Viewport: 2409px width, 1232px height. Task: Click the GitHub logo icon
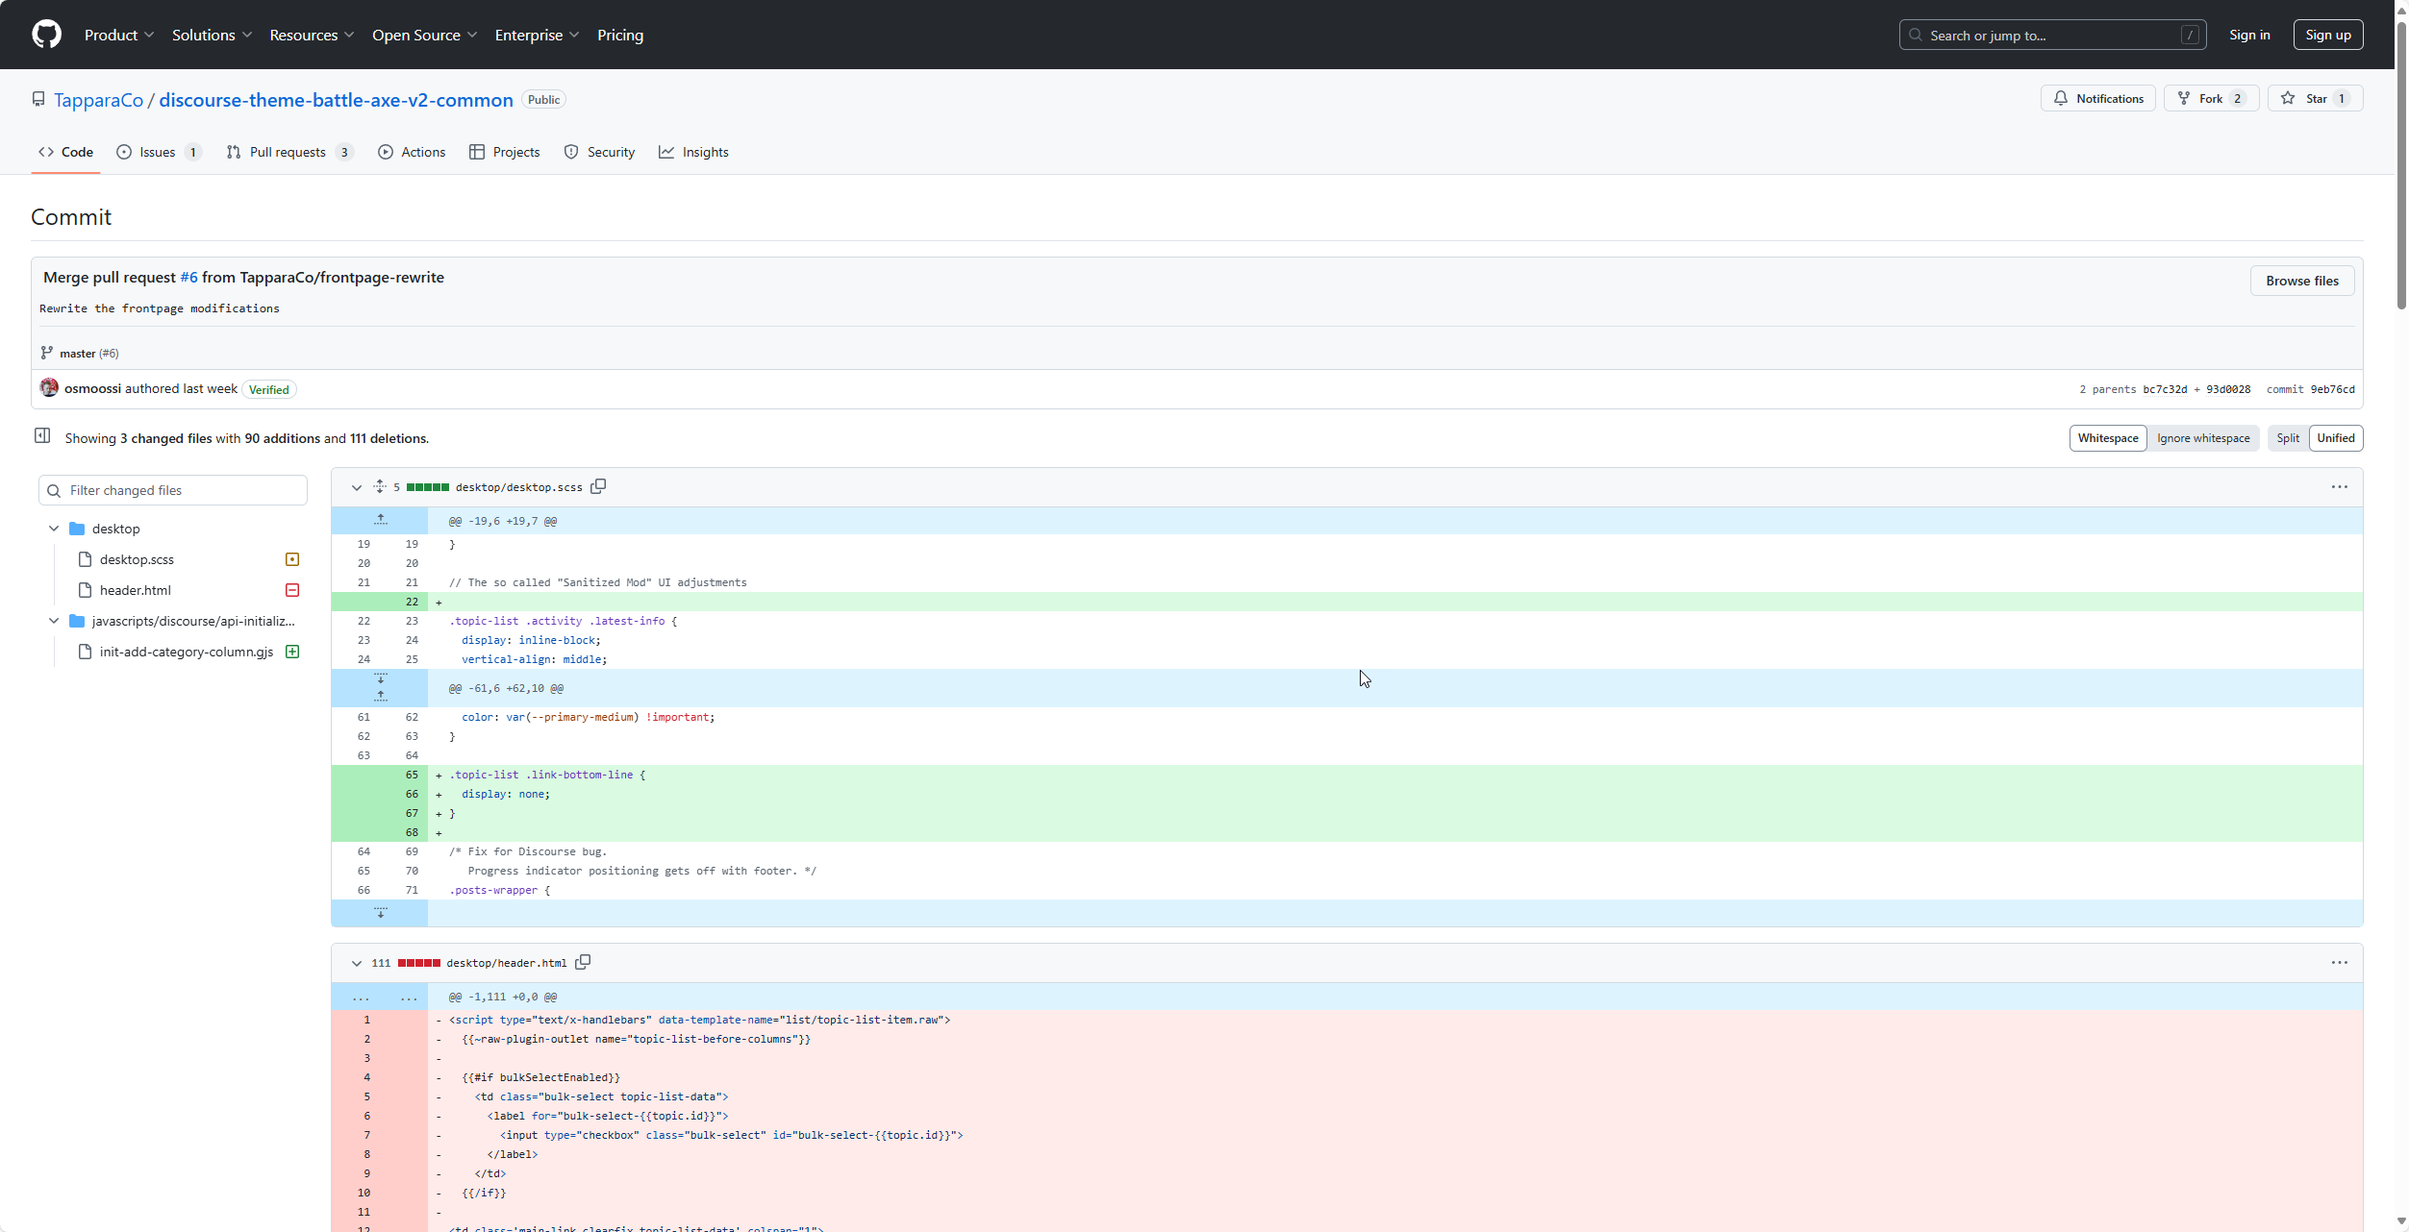coord(46,35)
